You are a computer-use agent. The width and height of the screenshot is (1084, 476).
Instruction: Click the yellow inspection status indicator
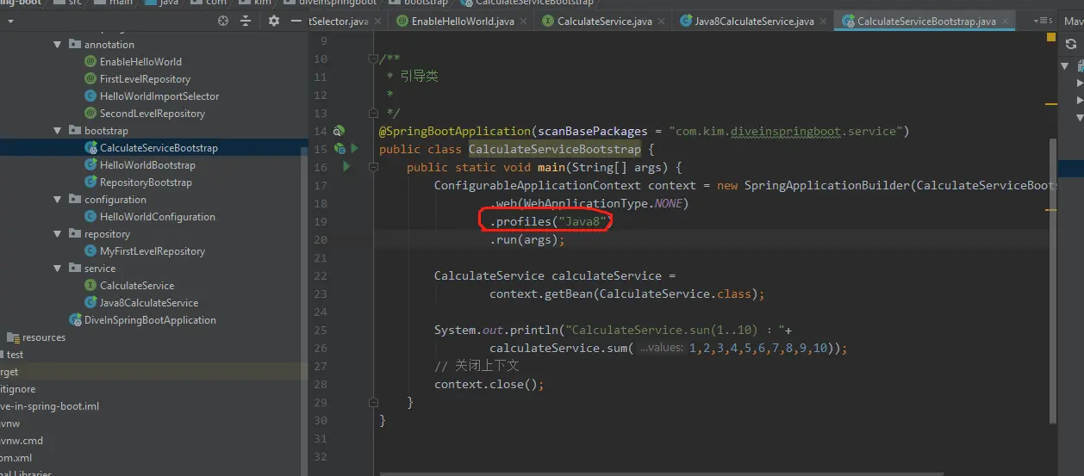click(1051, 38)
